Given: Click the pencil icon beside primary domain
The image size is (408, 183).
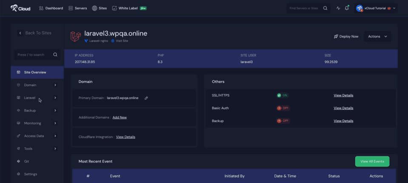Looking at the screenshot, I should point(146,98).
